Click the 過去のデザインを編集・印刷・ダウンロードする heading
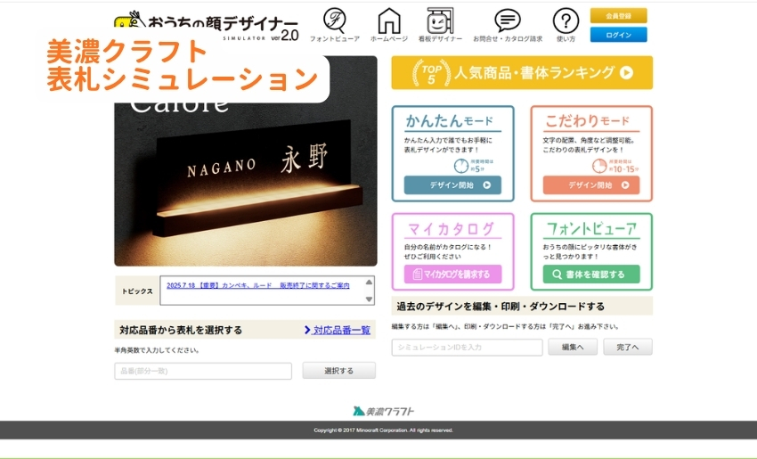The image size is (757, 459). pos(501,307)
